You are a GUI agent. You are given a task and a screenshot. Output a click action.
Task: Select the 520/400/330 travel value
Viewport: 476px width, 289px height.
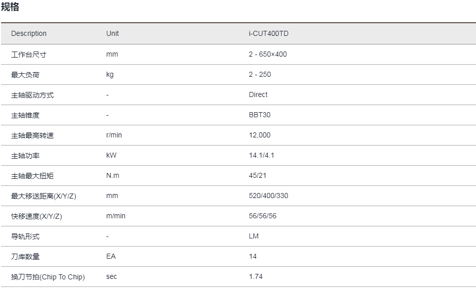(269, 196)
